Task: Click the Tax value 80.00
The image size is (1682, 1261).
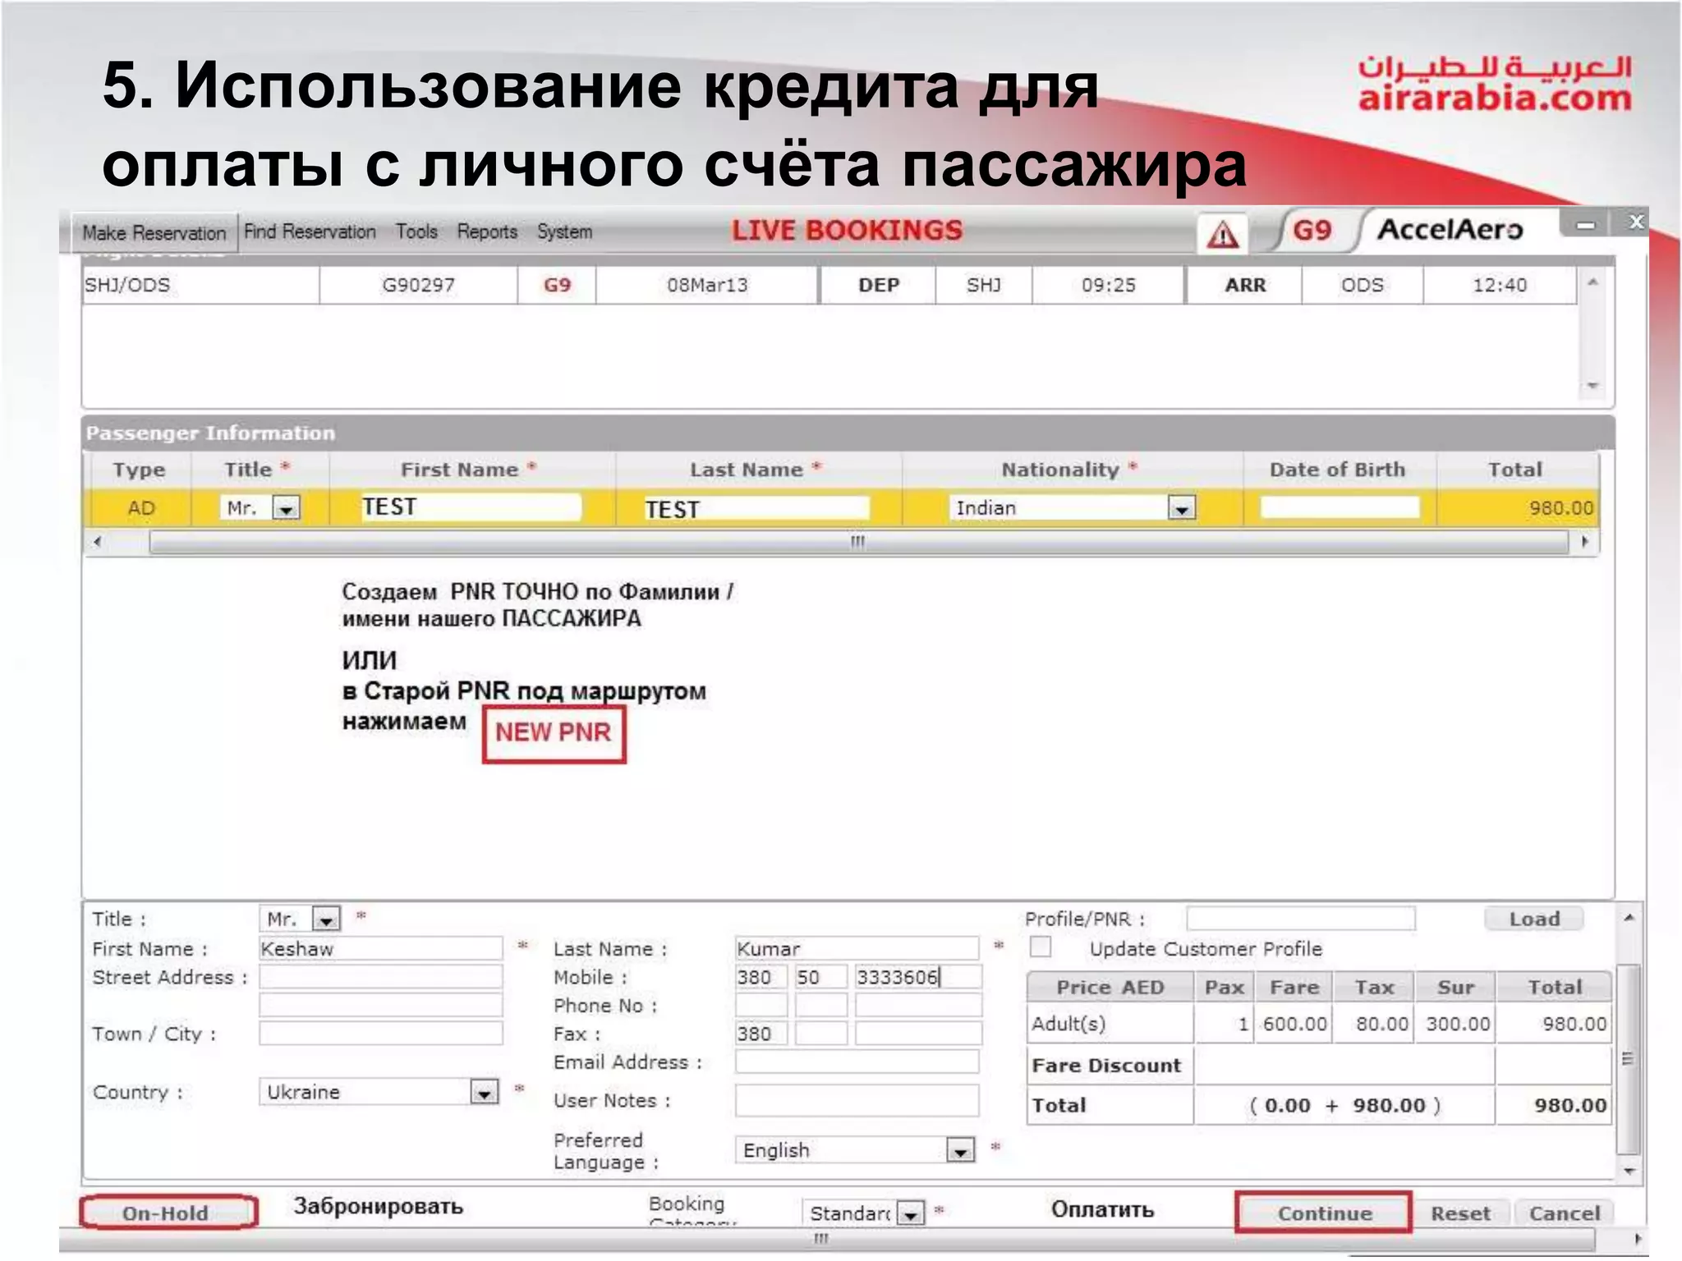Action: [x=1382, y=1025]
